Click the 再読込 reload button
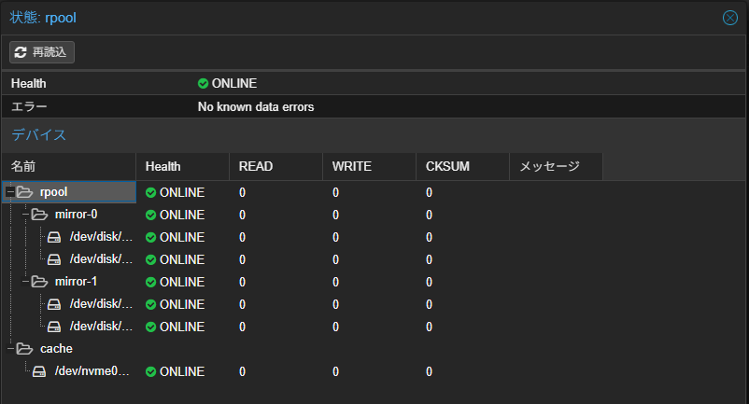749x404 pixels. (x=42, y=52)
